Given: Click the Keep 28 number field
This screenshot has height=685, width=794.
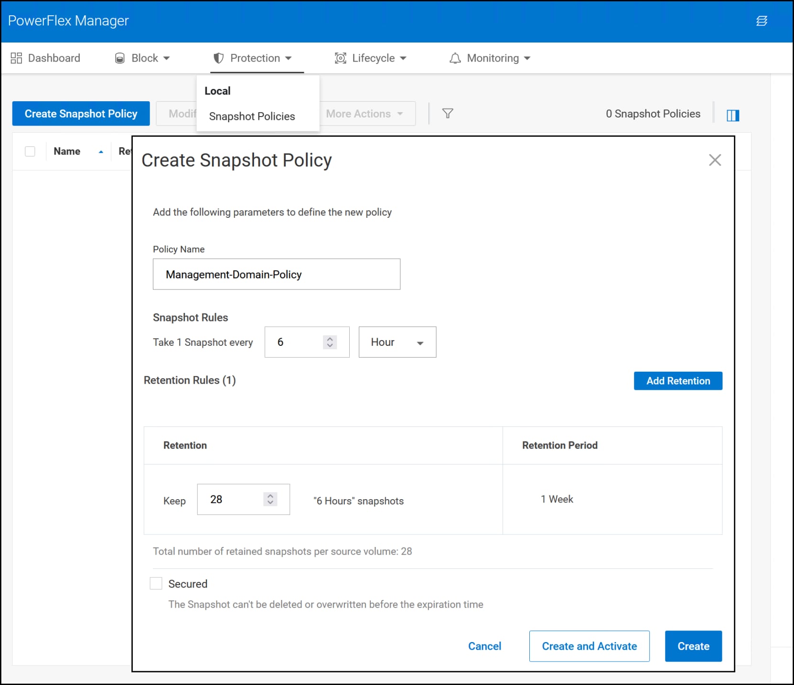Looking at the screenshot, I should point(244,499).
